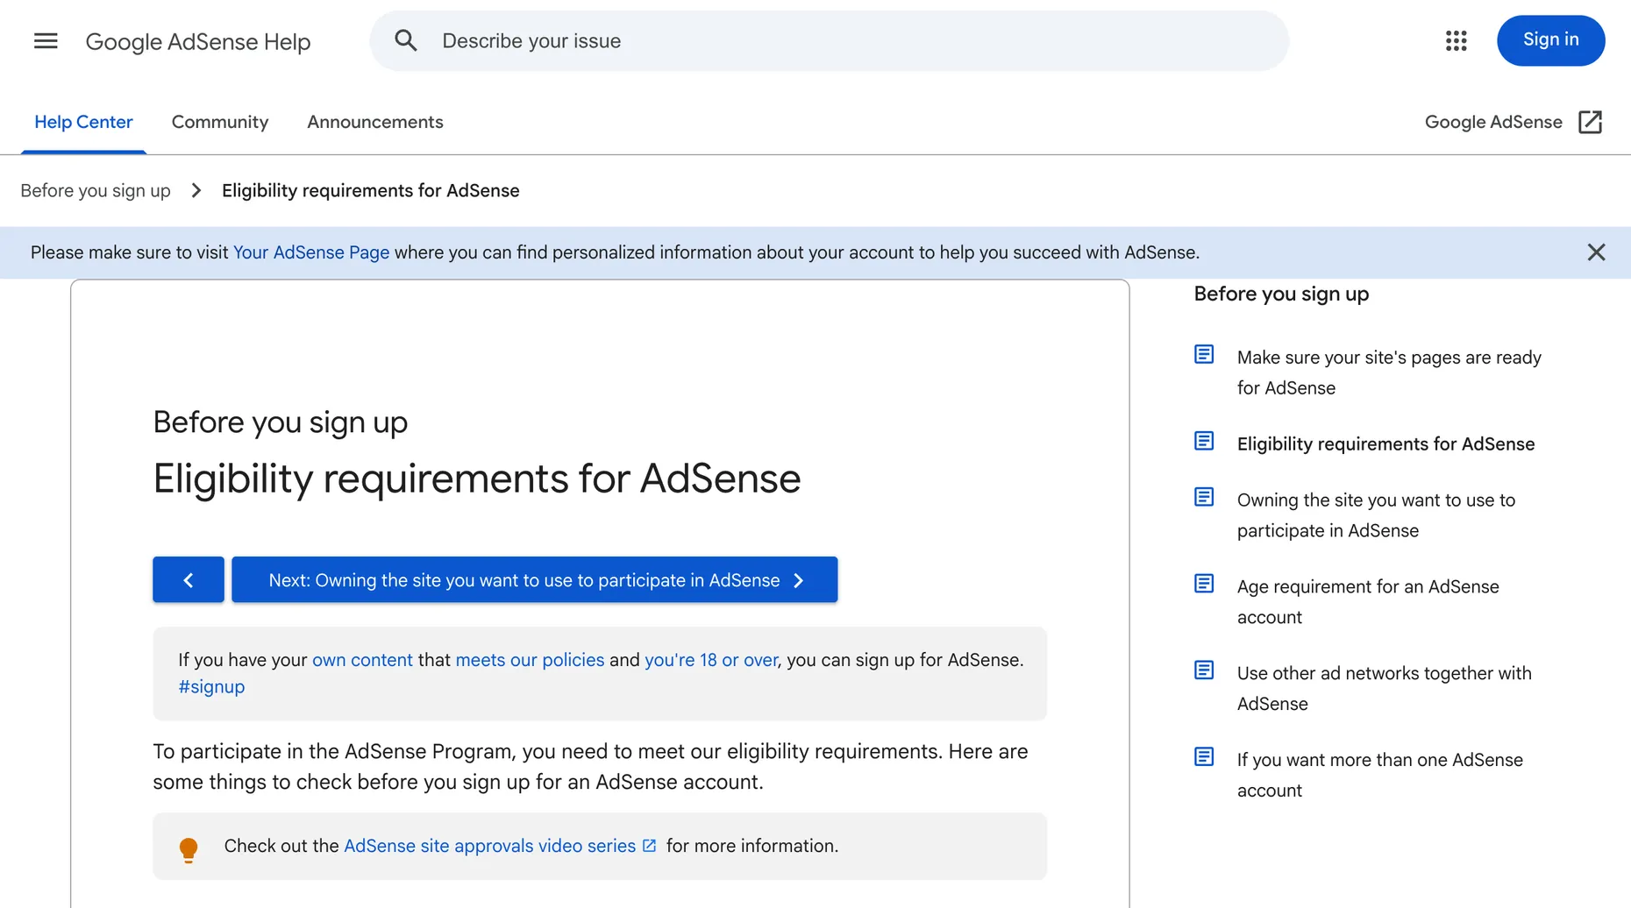Screen dimensions: 1631x908
Task: Open AdSense site approvals video series link
Action: [x=489, y=846]
